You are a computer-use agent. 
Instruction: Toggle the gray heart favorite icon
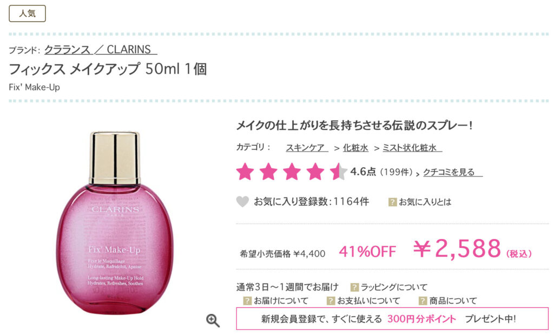(x=242, y=201)
